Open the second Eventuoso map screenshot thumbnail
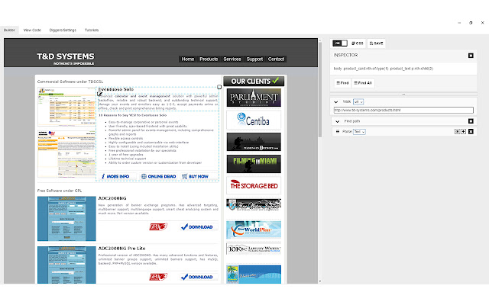 pos(66,154)
